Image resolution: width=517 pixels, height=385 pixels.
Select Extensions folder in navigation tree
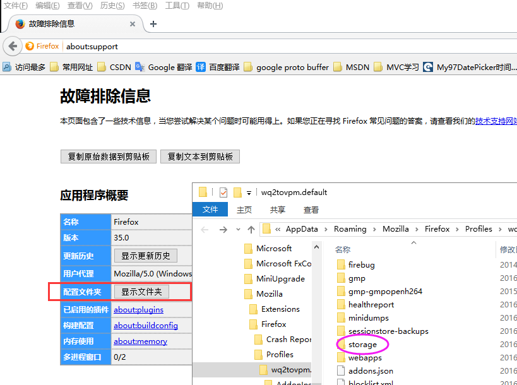pos(275,309)
